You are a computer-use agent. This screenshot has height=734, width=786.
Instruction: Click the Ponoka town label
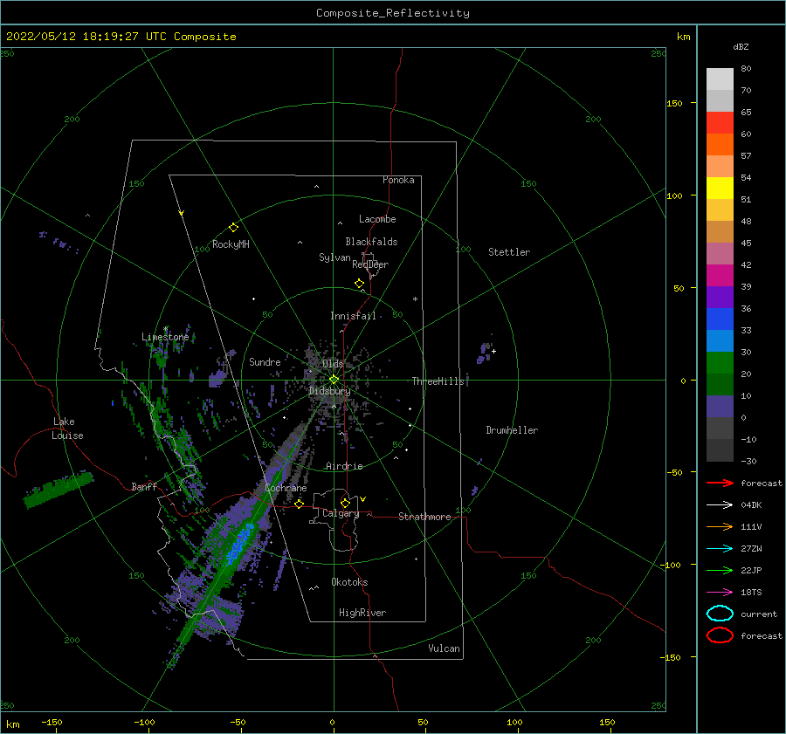point(398,180)
